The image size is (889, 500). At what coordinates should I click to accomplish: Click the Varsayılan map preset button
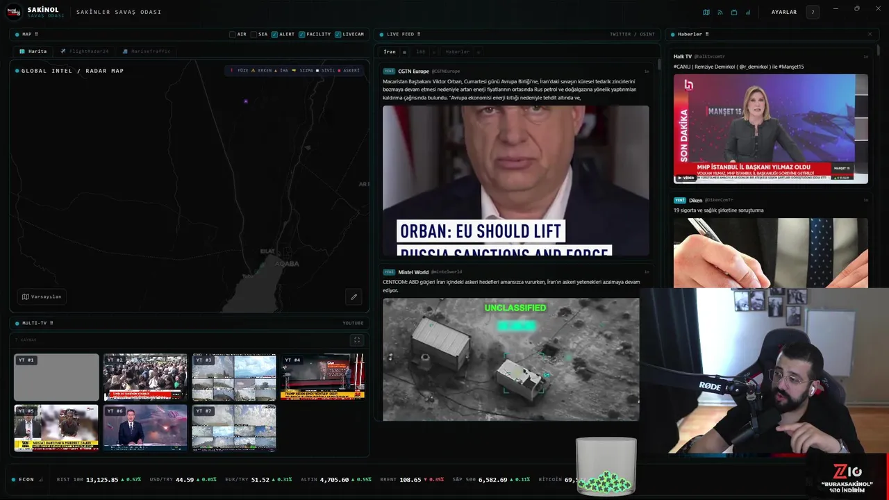pos(42,297)
